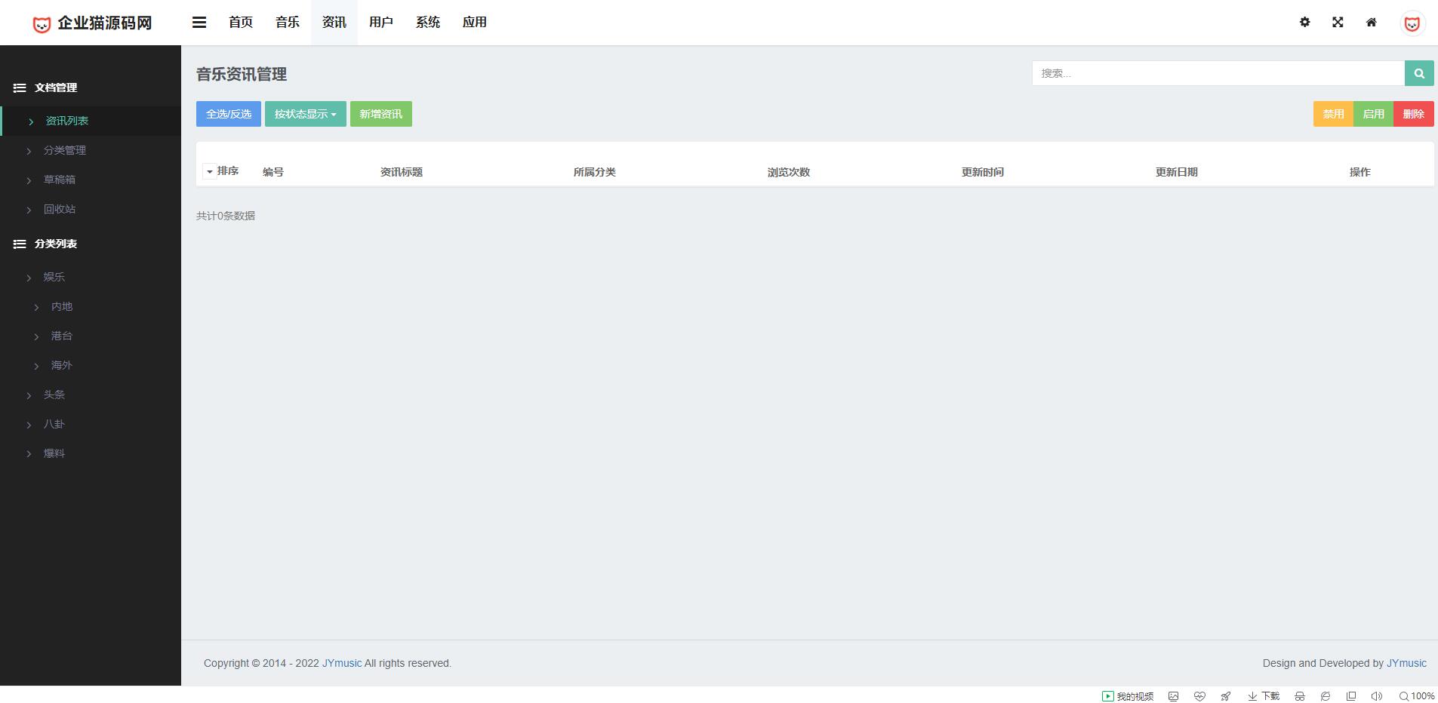Image resolution: width=1438 pixels, height=703 pixels.
Task: Select the 资讯 top menu
Action: coord(334,23)
